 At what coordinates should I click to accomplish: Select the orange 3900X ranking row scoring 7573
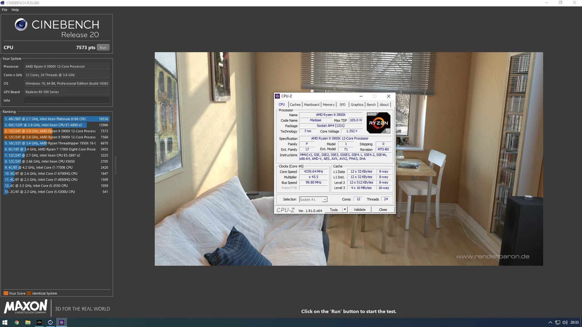56,131
